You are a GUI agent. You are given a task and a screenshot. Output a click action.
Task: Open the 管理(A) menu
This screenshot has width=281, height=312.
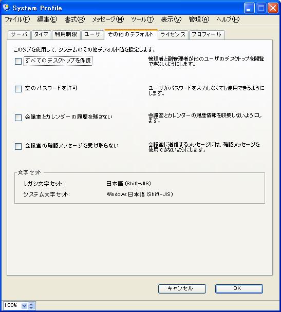tap(199, 19)
